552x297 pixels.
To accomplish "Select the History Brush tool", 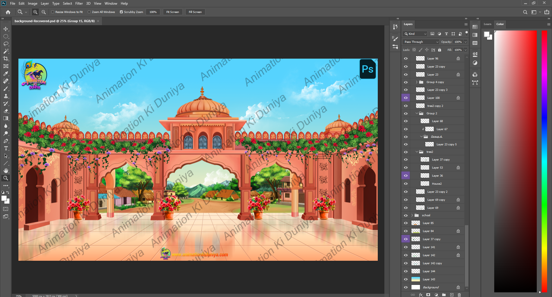I will (6, 103).
